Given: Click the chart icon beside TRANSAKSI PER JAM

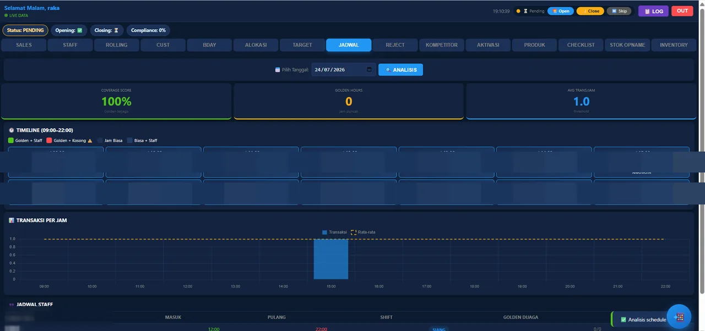Looking at the screenshot, I should 11,220.
